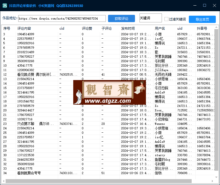Click the 发布时间 column header
220x185 pixels.
[x=128, y=29]
